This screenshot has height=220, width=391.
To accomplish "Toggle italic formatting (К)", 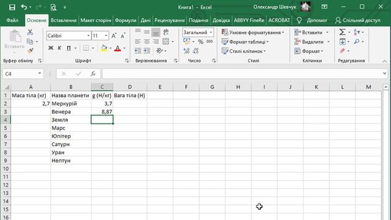I will click(59, 48).
